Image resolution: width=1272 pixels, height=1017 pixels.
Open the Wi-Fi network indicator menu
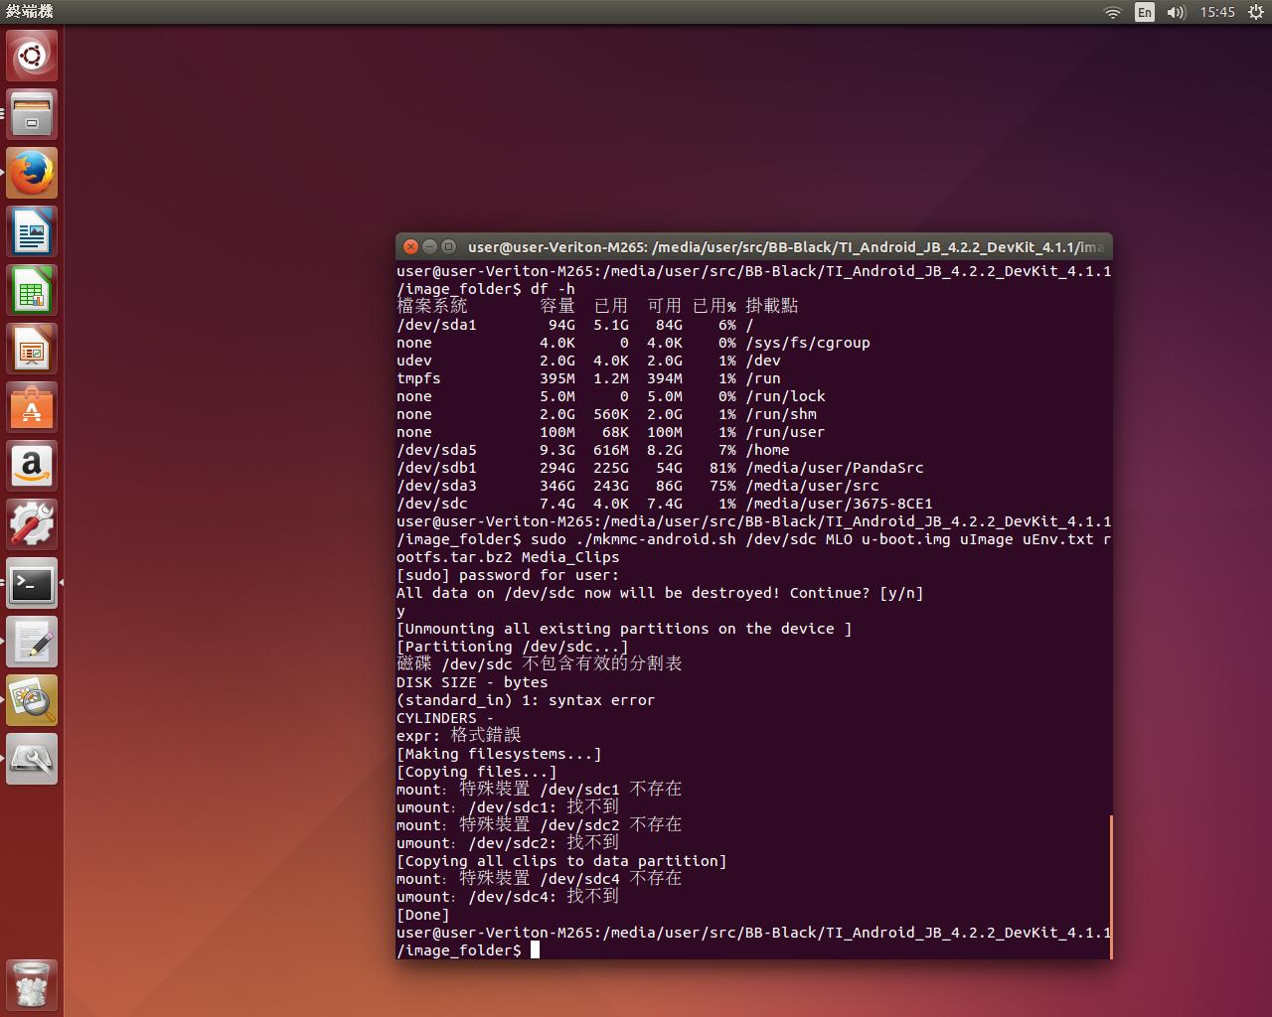(x=1113, y=12)
